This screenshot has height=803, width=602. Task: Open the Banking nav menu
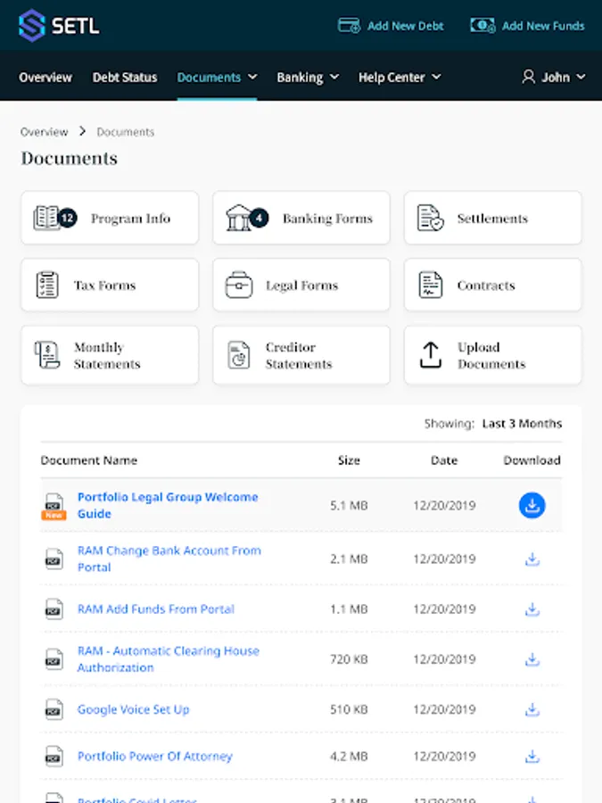pos(308,78)
